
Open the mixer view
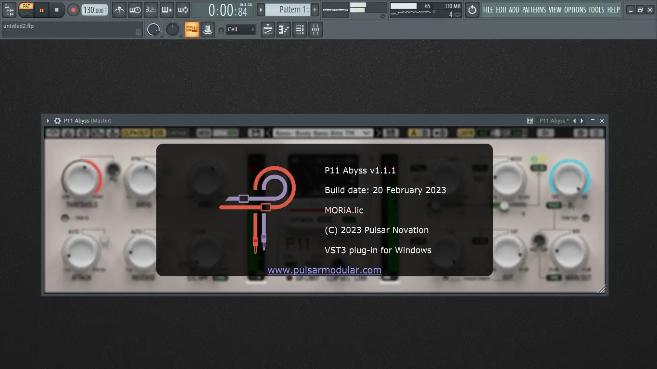click(x=316, y=30)
